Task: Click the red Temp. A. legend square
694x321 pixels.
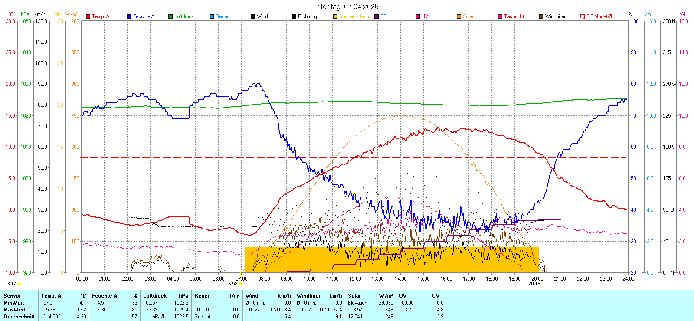Action: [88, 16]
